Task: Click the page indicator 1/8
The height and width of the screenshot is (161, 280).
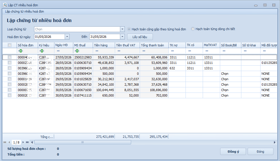Action: click(x=16, y=142)
